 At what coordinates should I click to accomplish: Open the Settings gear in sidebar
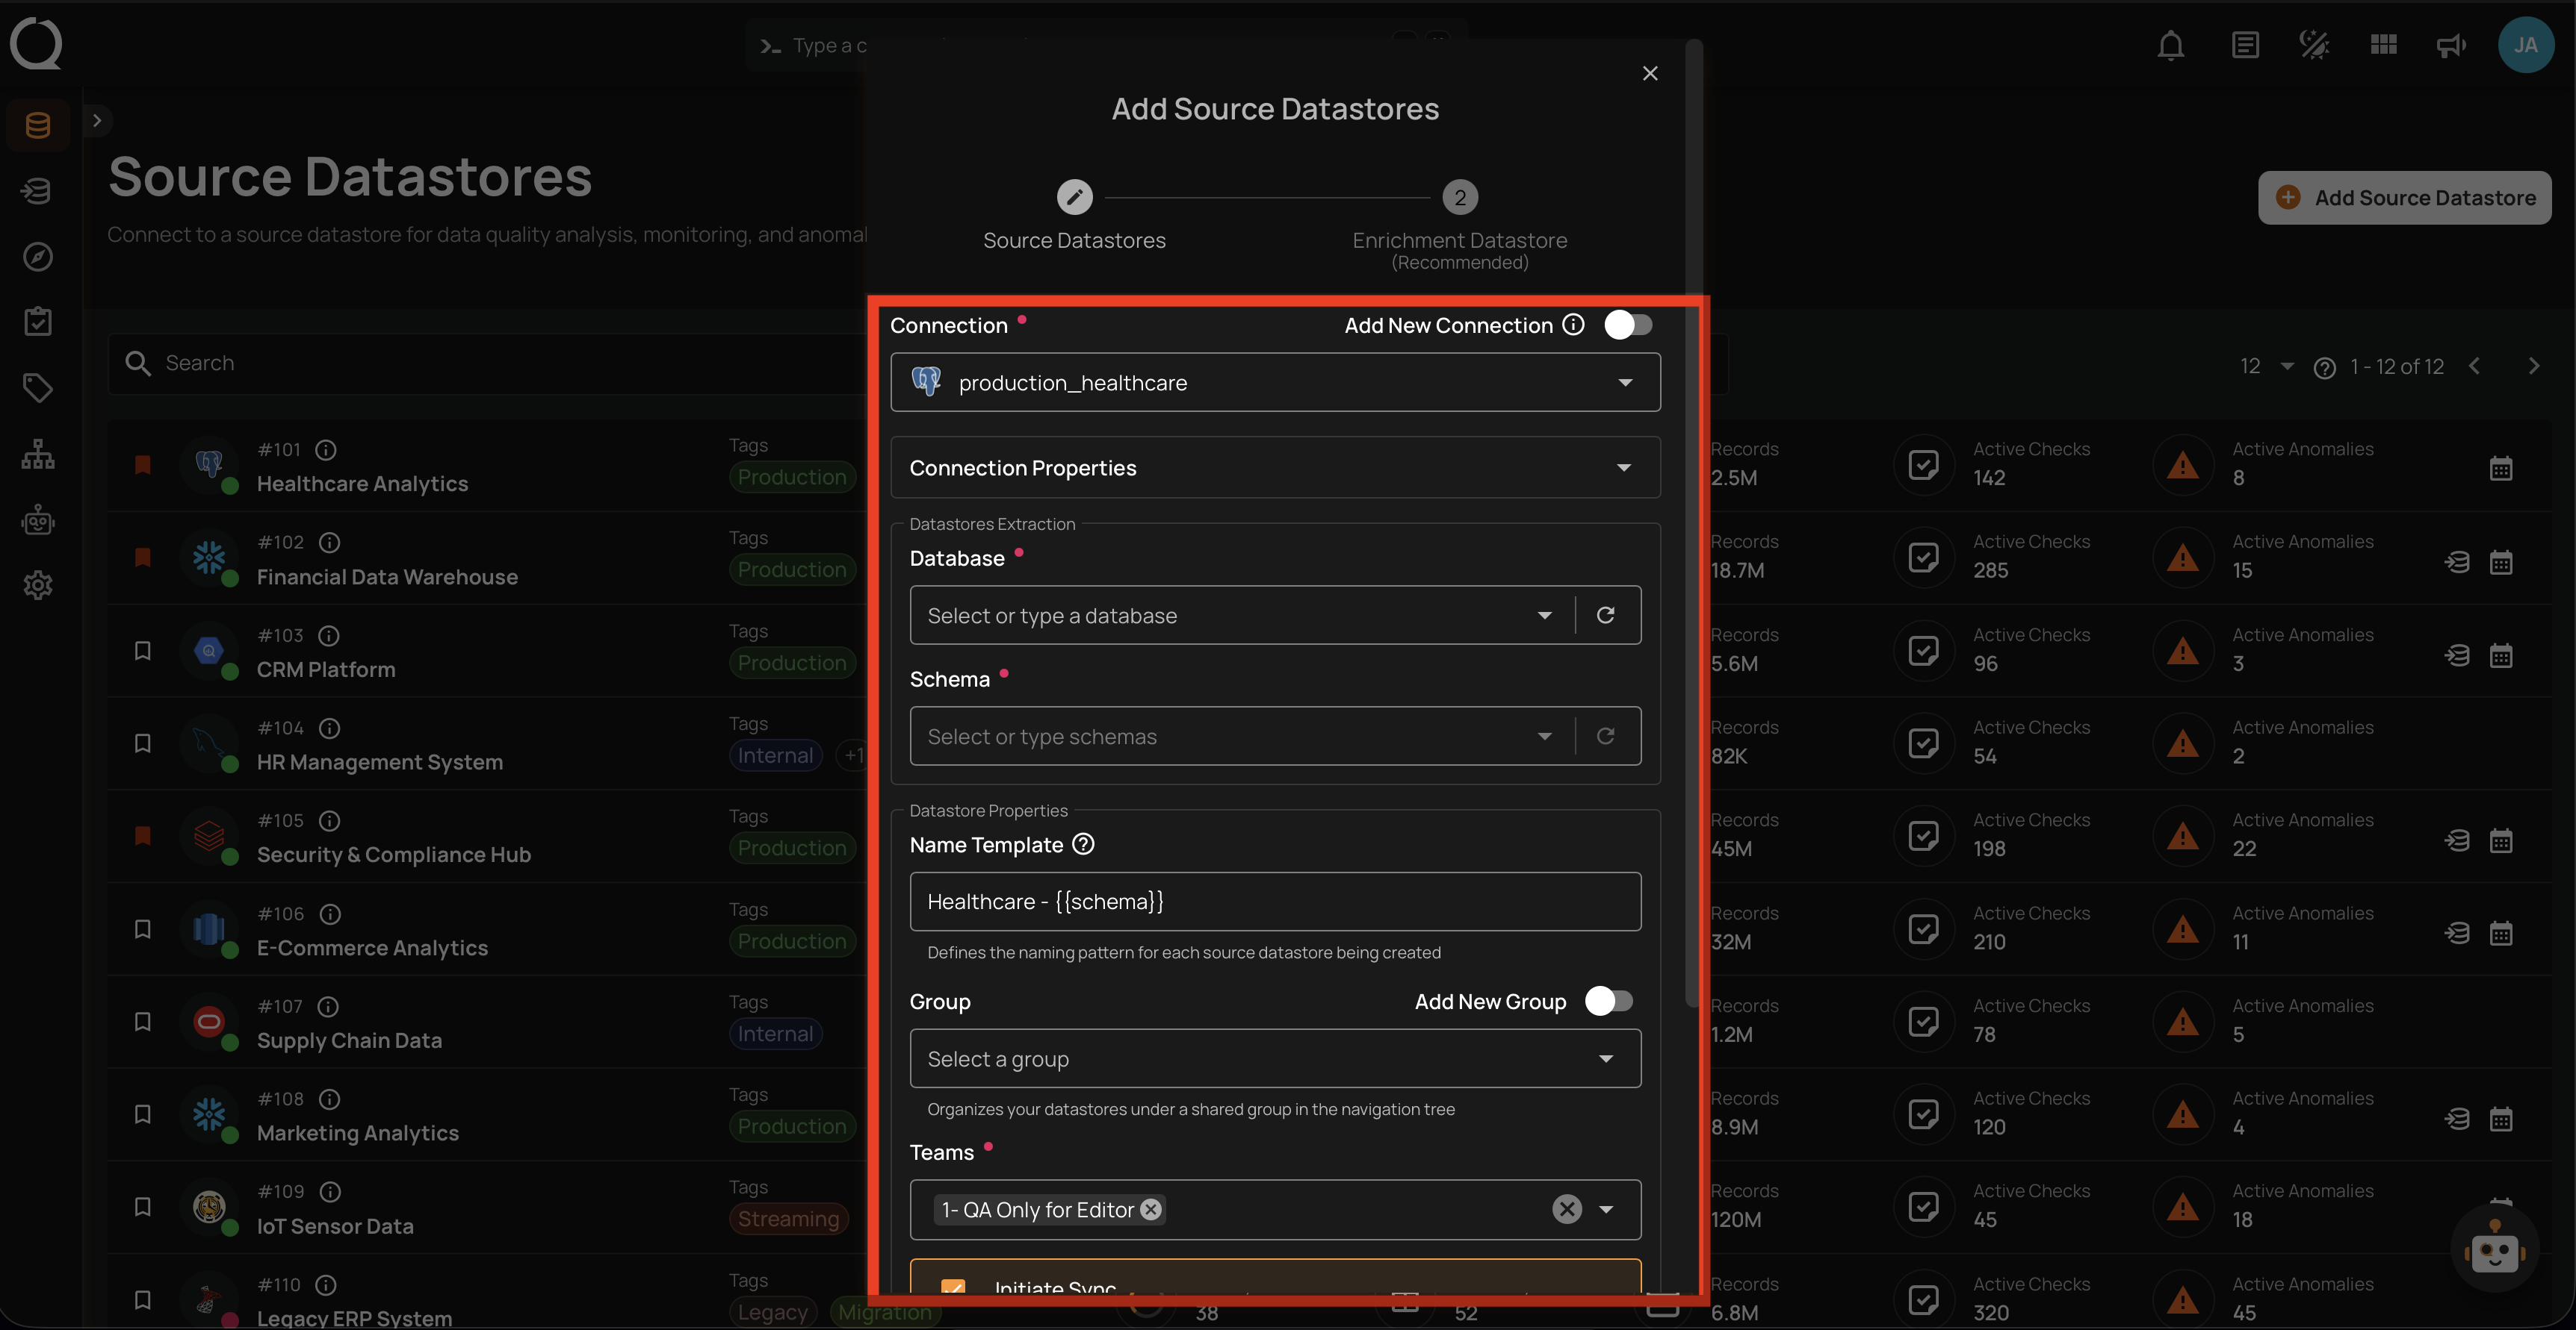coord(38,586)
